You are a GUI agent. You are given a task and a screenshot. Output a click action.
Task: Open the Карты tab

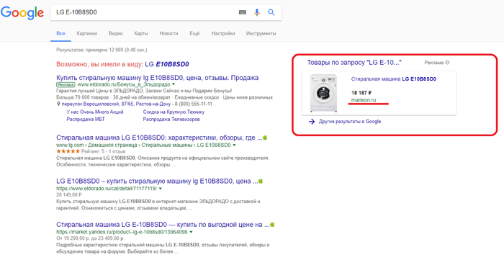click(141, 33)
